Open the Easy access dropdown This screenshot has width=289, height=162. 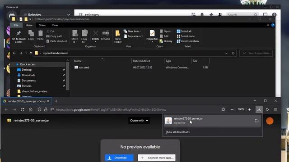134,36
